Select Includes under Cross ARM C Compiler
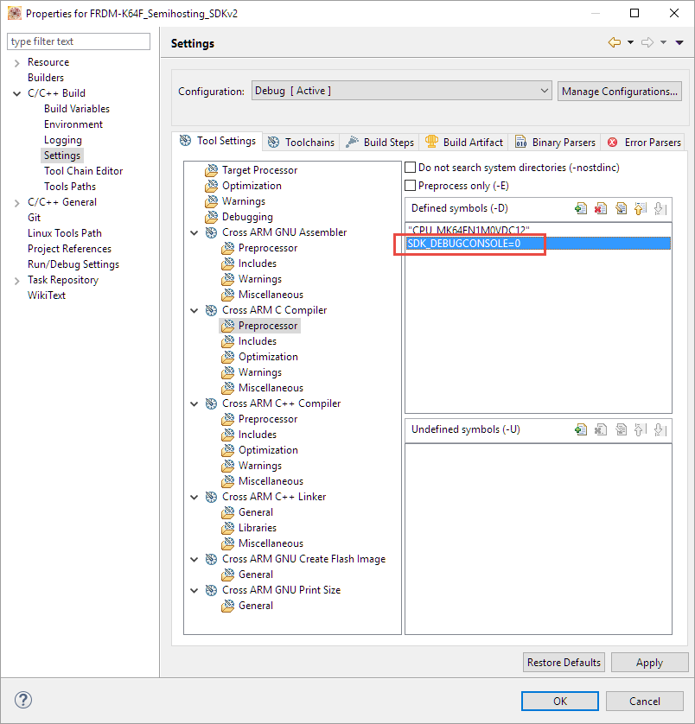 click(258, 341)
